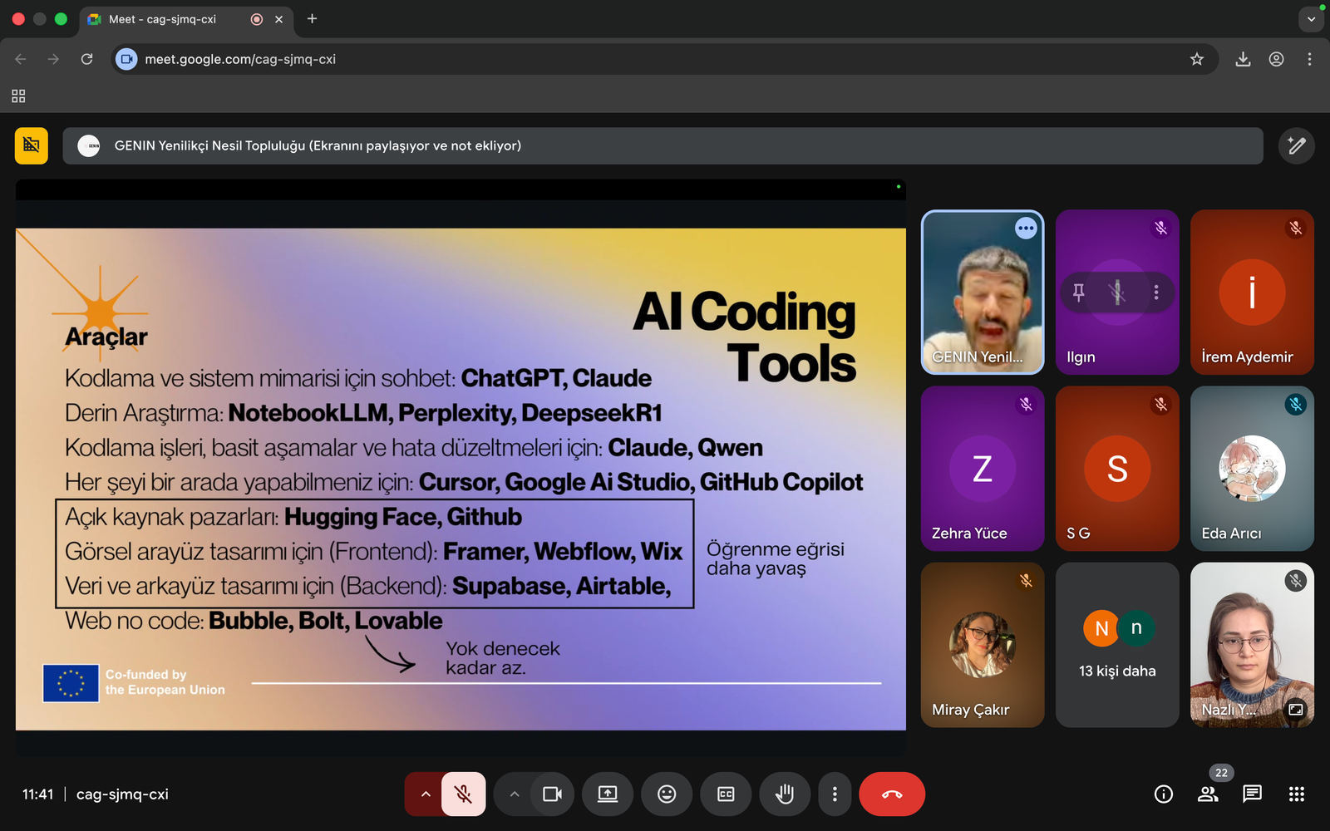Click the 11:41 clock in the call bar
This screenshot has height=831, width=1330.
click(37, 794)
